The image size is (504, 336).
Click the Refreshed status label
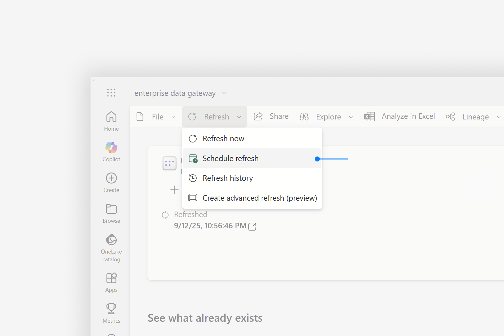coord(191,215)
